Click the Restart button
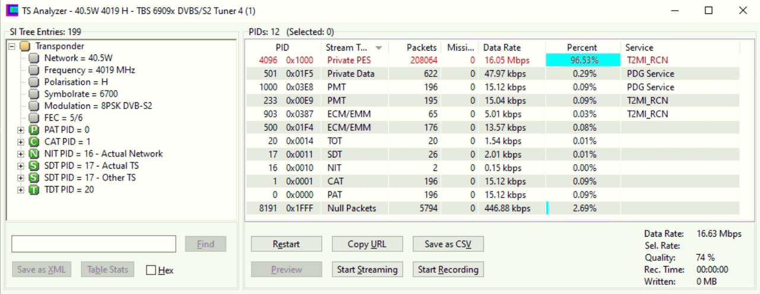Viewport: 760px width, 294px height. 286,244
